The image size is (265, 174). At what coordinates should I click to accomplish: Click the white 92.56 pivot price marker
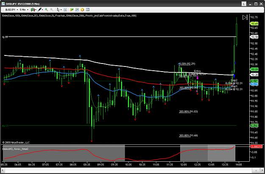click(x=254, y=37)
